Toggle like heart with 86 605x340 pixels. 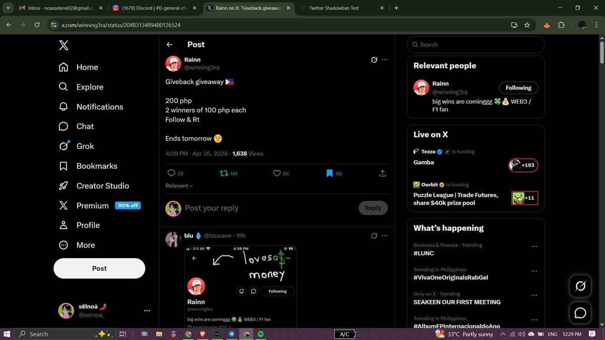(x=281, y=173)
